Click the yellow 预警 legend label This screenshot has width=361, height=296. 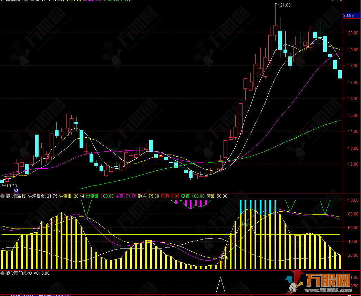[217, 196]
